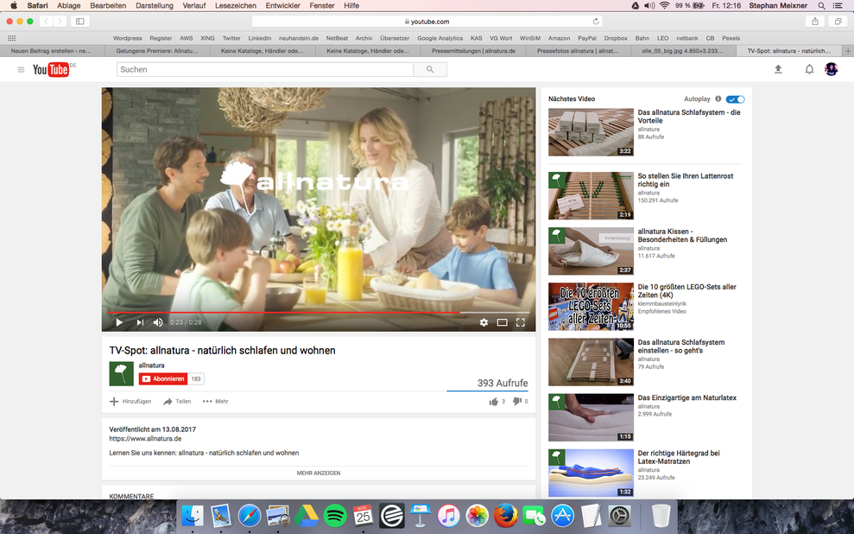Open Safari share button
This screenshot has height=534, width=854.
pos(815,22)
